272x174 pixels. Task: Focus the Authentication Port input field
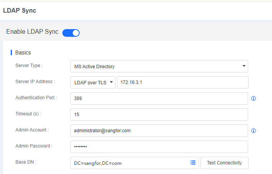159,98
